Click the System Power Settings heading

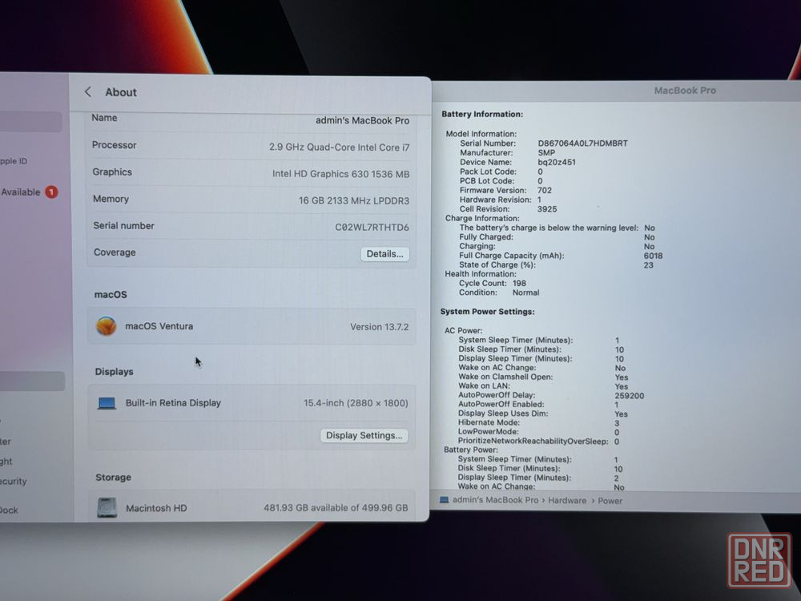point(487,312)
